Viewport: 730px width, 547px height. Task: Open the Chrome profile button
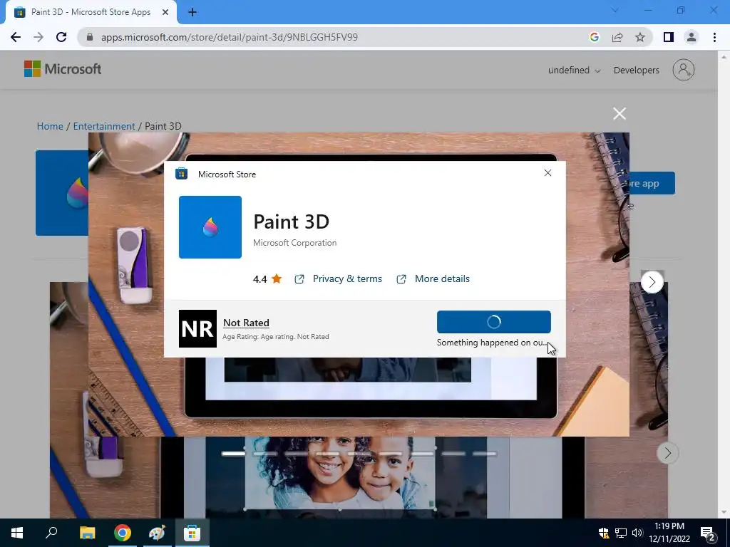tap(692, 37)
